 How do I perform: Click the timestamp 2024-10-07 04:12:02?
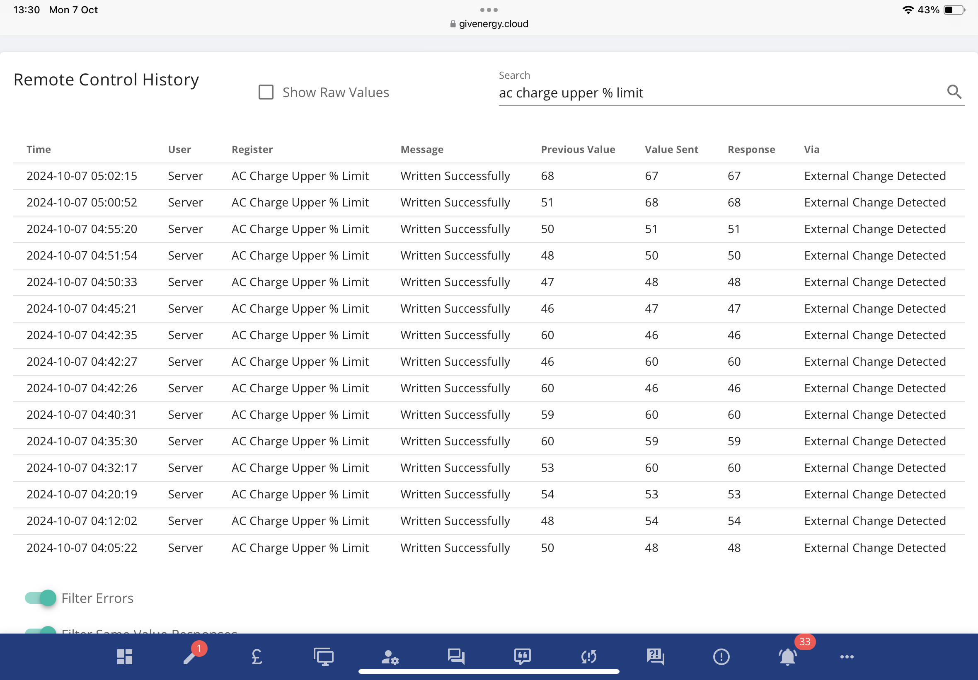[x=82, y=521]
